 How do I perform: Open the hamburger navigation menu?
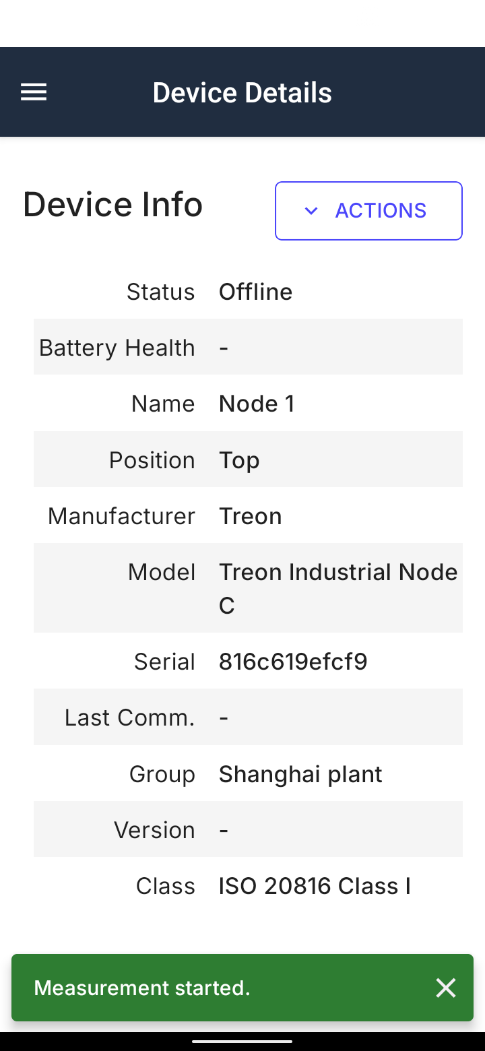[34, 92]
